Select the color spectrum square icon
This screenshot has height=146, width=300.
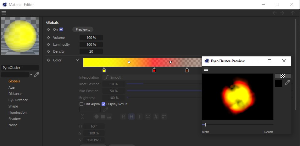click(103, 117)
